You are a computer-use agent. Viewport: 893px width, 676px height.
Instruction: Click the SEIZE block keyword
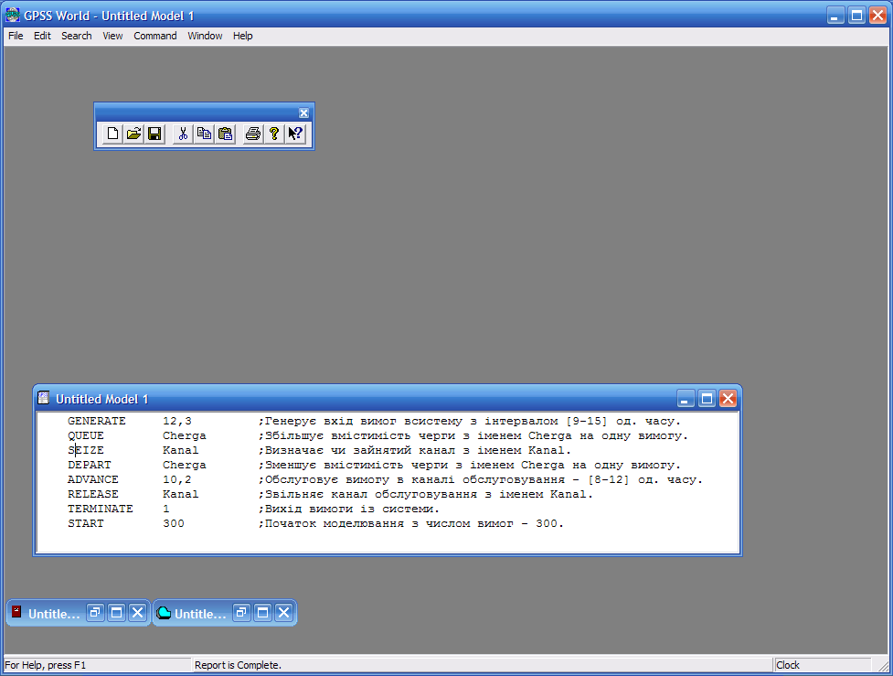pos(85,450)
